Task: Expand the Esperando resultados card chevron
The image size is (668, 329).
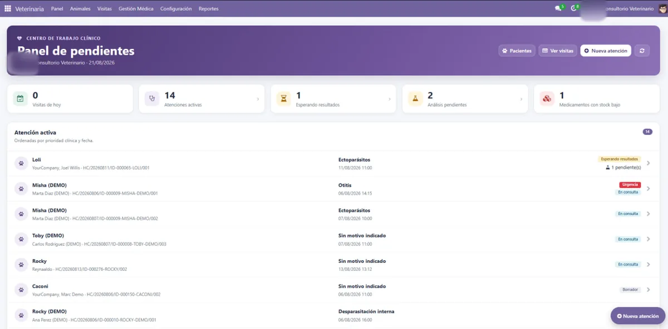Action: (x=390, y=99)
